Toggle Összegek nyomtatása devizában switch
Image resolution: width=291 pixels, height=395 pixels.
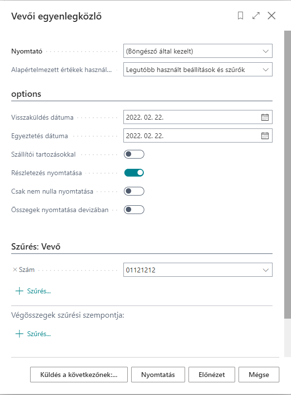coord(134,210)
